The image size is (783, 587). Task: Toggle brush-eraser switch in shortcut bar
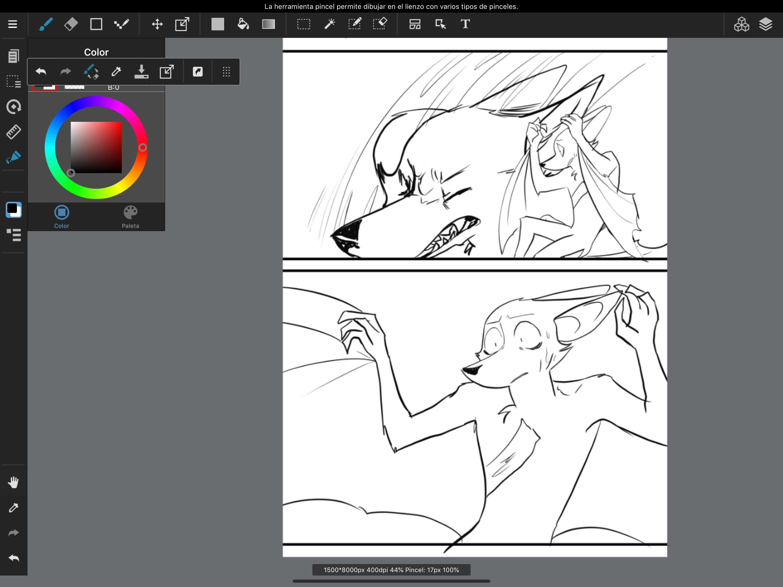click(x=91, y=72)
